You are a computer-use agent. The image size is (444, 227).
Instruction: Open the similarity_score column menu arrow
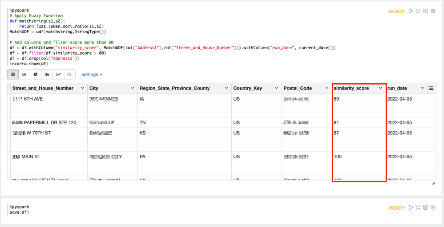tap(380, 88)
